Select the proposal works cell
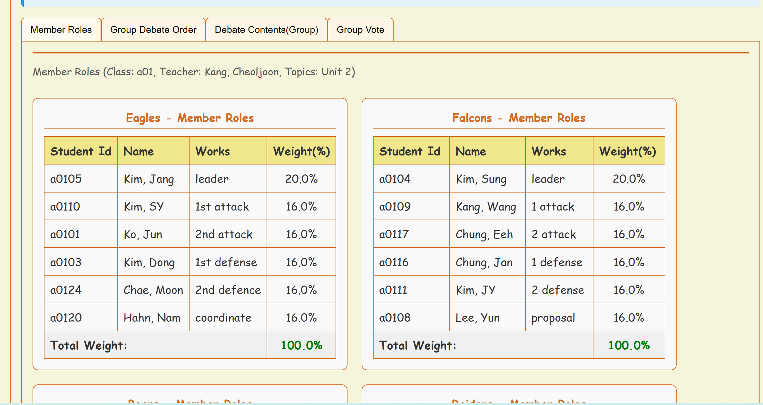 pos(553,317)
